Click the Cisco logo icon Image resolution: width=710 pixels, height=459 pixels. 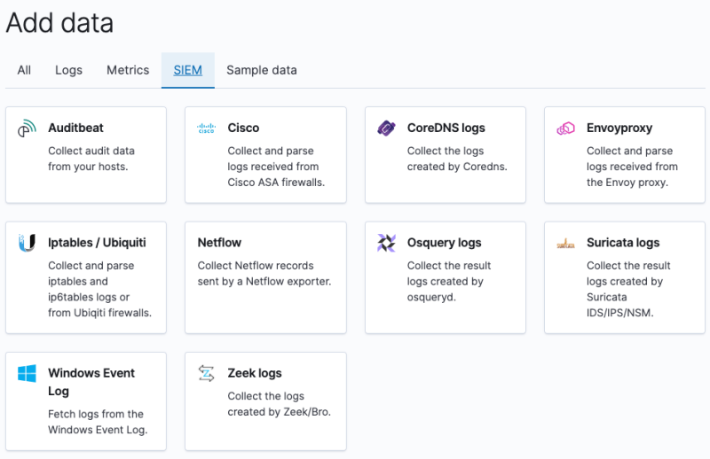206,128
